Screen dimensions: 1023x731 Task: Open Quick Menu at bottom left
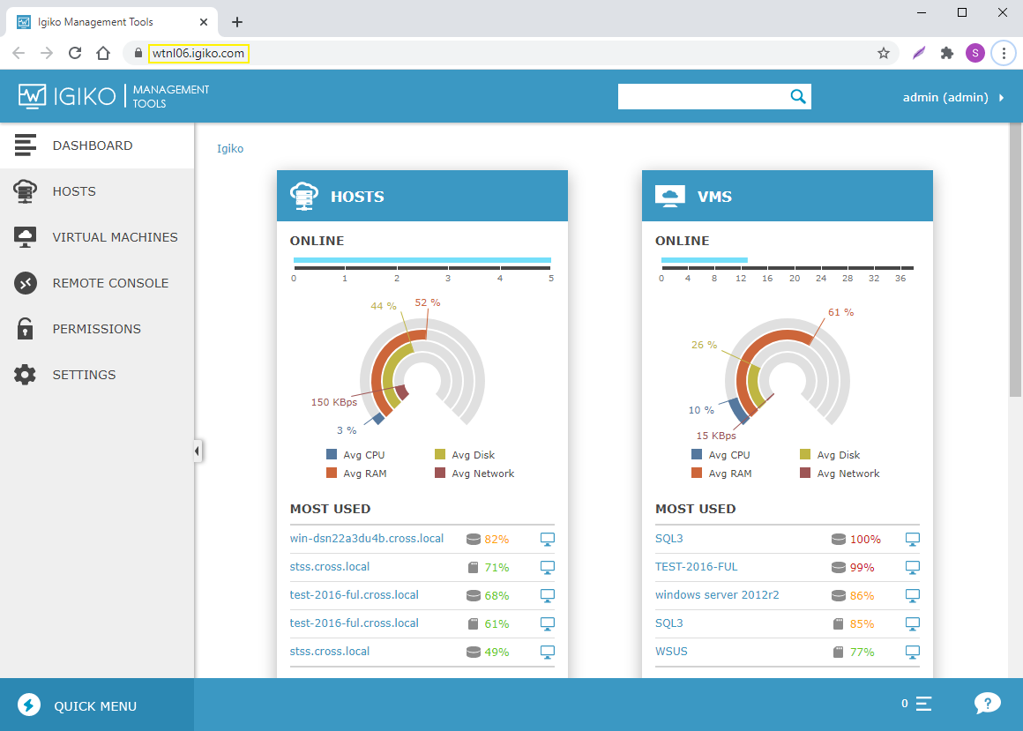pos(96,705)
